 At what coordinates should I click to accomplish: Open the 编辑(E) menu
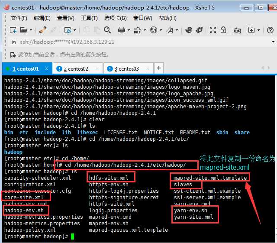tap(42, 18)
